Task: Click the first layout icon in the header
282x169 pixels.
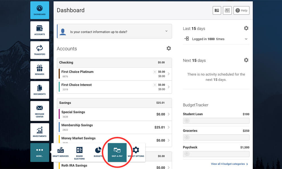Action: pos(217,10)
